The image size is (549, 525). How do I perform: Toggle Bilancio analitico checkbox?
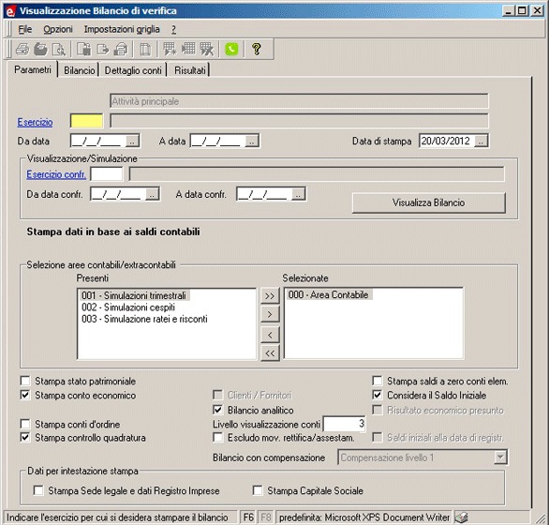click(x=217, y=410)
